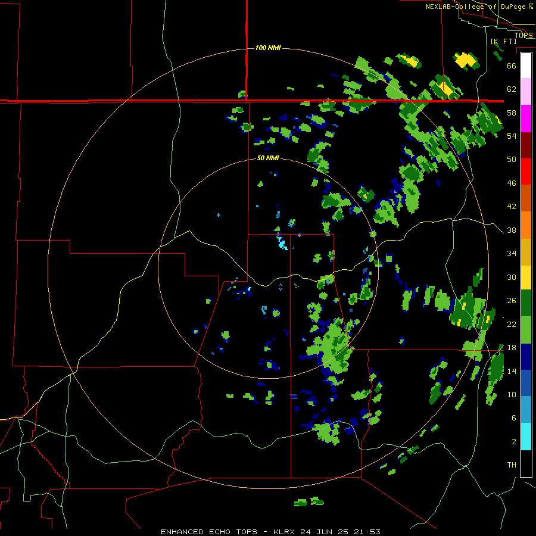The image size is (536, 536).
Task: Click the cyan legend swatch
Action: [x=526, y=437]
